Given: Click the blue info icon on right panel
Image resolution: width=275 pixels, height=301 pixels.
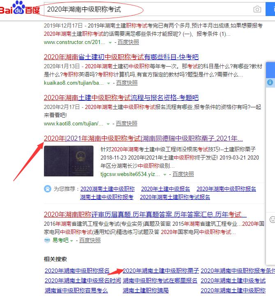Looking at the screenshot, I should (x=270, y=82).
